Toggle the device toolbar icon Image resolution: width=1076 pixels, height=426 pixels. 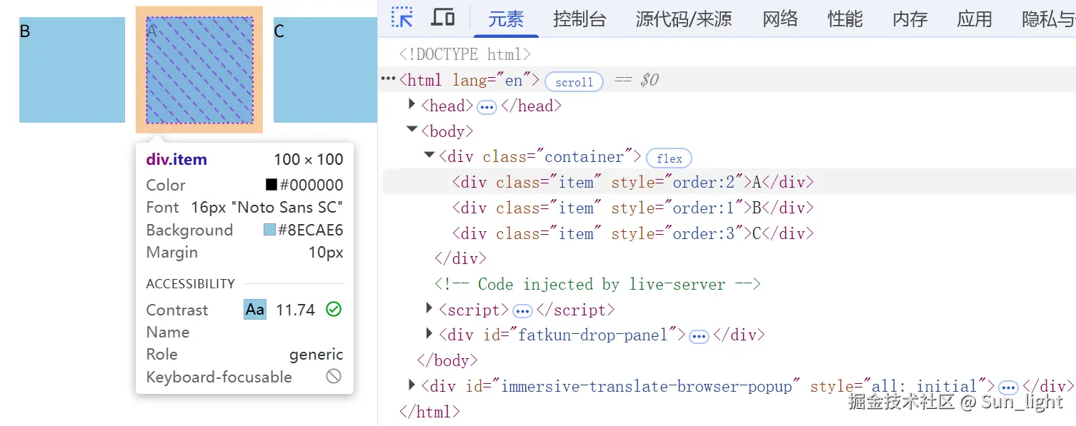443,18
